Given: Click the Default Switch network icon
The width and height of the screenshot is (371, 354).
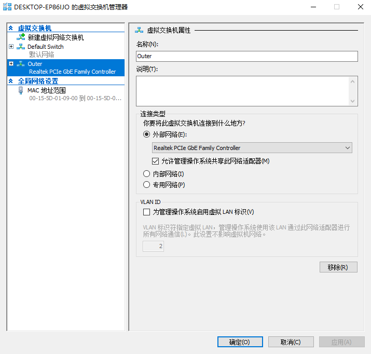Looking at the screenshot, I should [x=21, y=46].
